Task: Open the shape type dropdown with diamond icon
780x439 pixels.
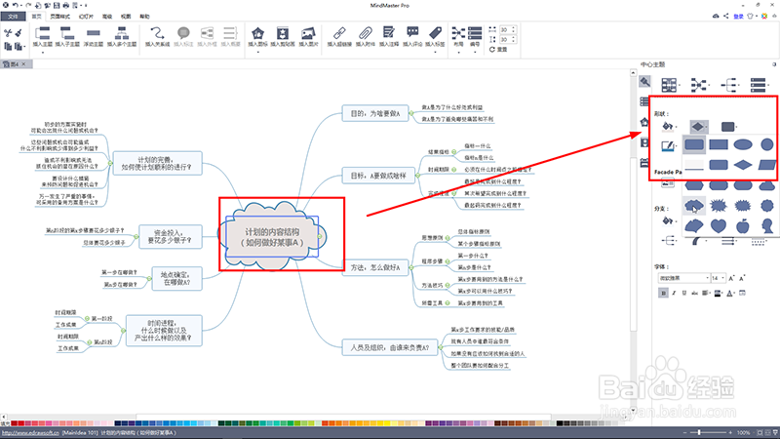Action: click(x=699, y=127)
